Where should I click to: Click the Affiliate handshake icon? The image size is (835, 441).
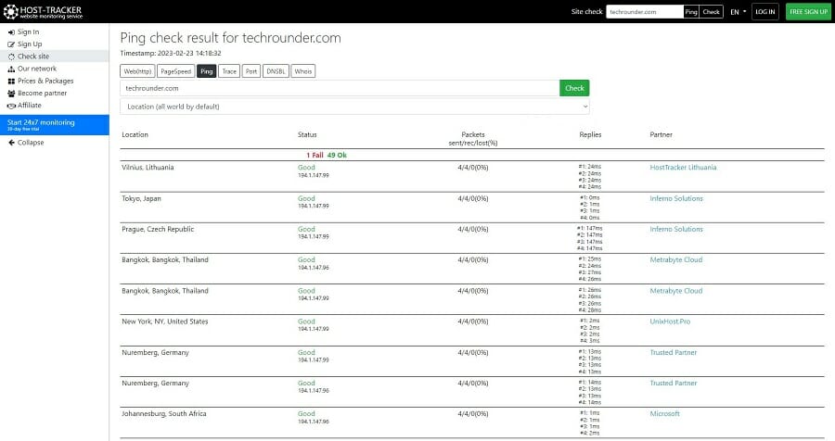11,106
